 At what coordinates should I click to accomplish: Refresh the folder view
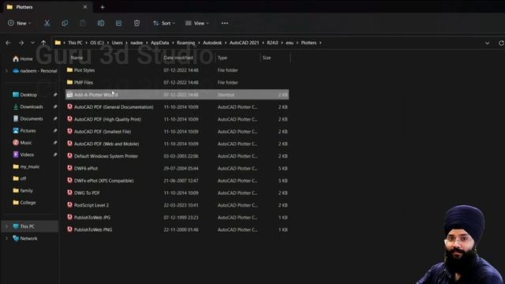(501, 43)
